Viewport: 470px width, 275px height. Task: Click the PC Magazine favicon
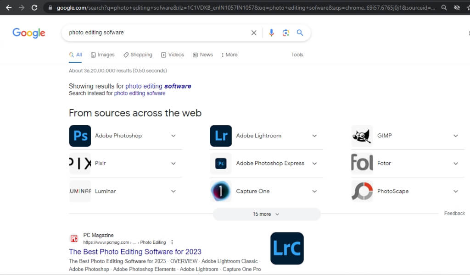[74, 238]
